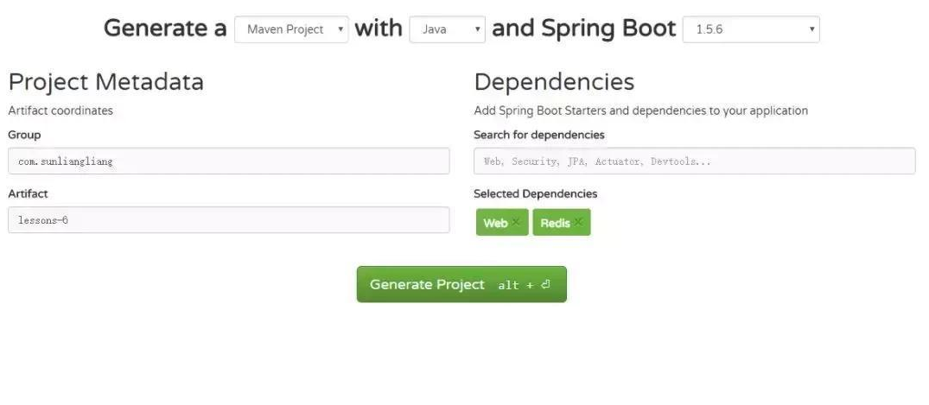Focus the Group input field
The height and width of the screenshot is (405, 929).
(228, 161)
